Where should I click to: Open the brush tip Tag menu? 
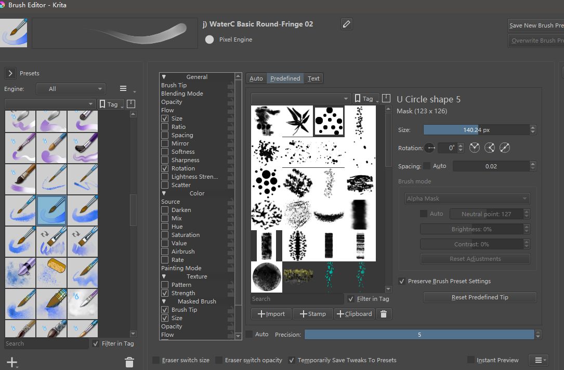tap(365, 99)
